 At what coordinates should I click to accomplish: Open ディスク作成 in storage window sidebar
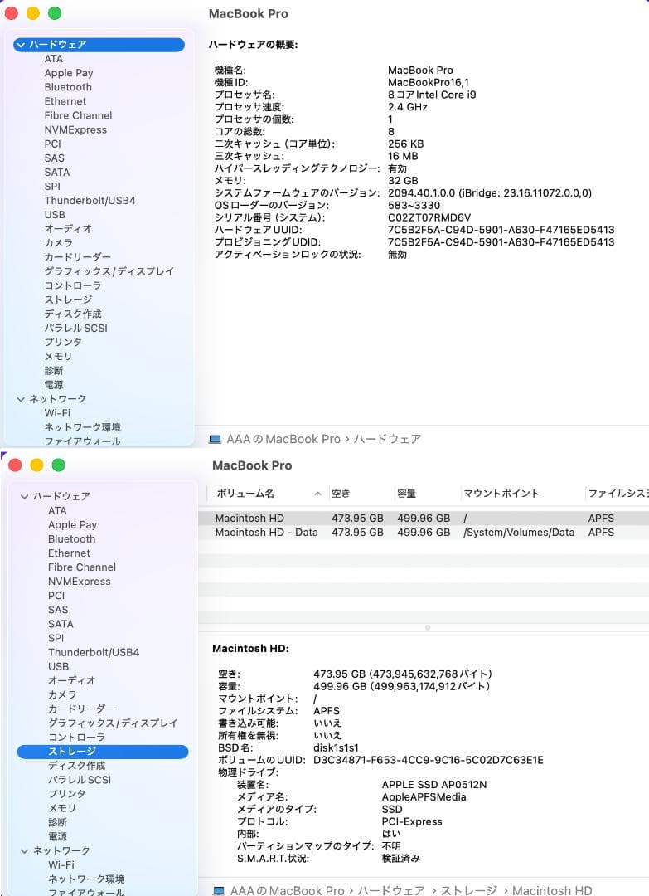[76, 766]
